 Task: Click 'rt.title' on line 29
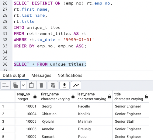(x=24, y=22)
